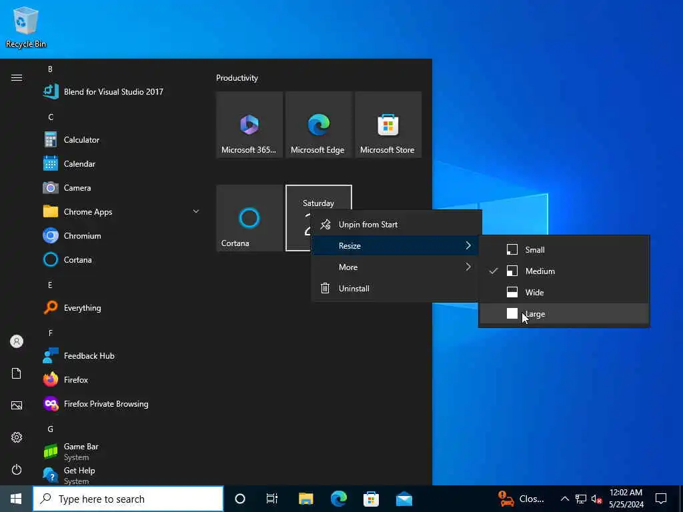Viewport: 683px width, 512px height.
Task: Click the Windows Start button
Action: [x=16, y=499]
